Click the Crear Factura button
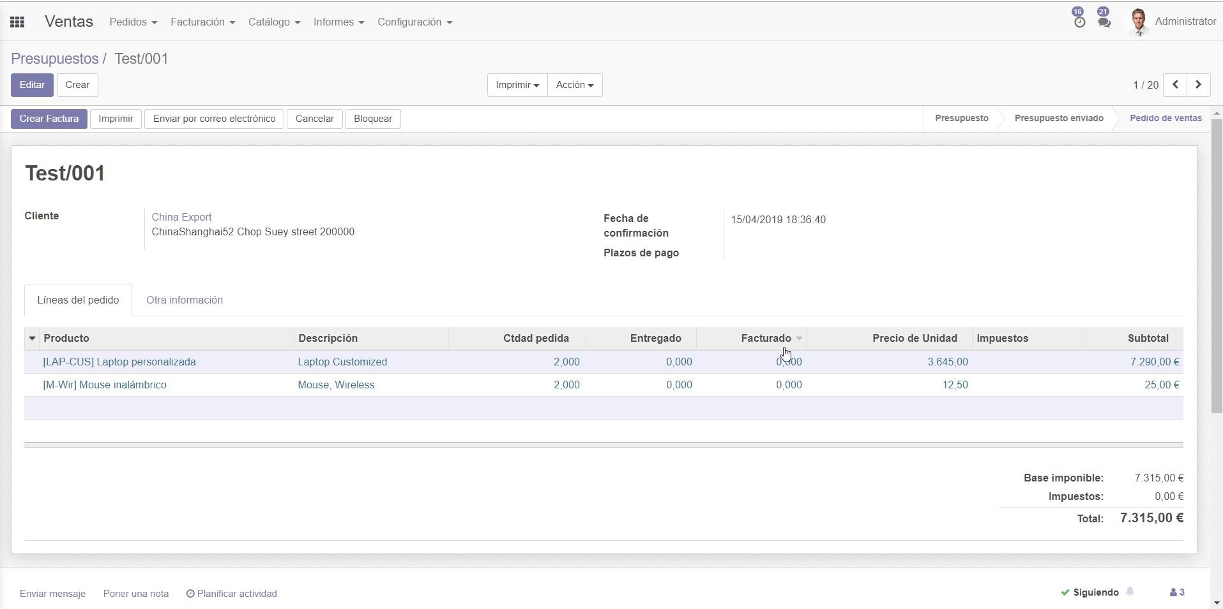The image size is (1223, 609). click(49, 119)
